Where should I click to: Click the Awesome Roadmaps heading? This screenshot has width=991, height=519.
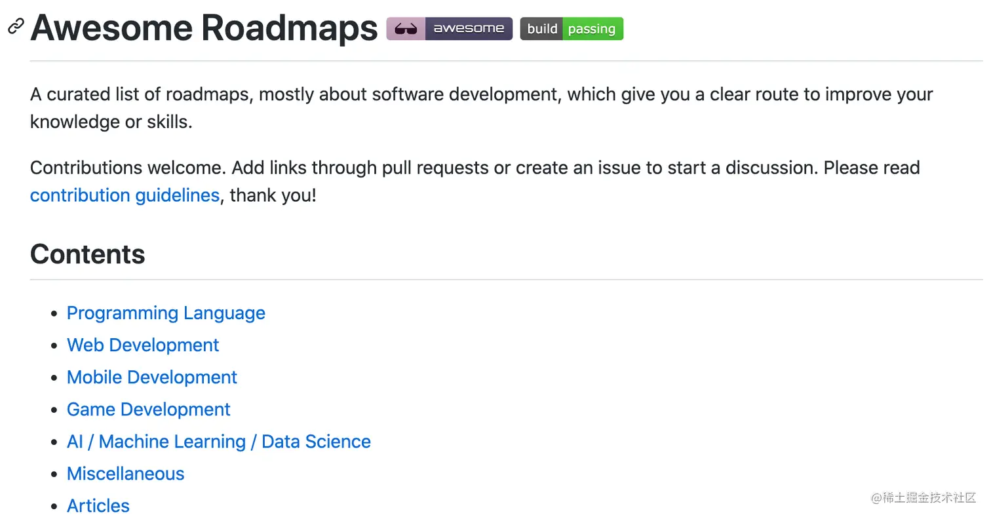[204, 28]
